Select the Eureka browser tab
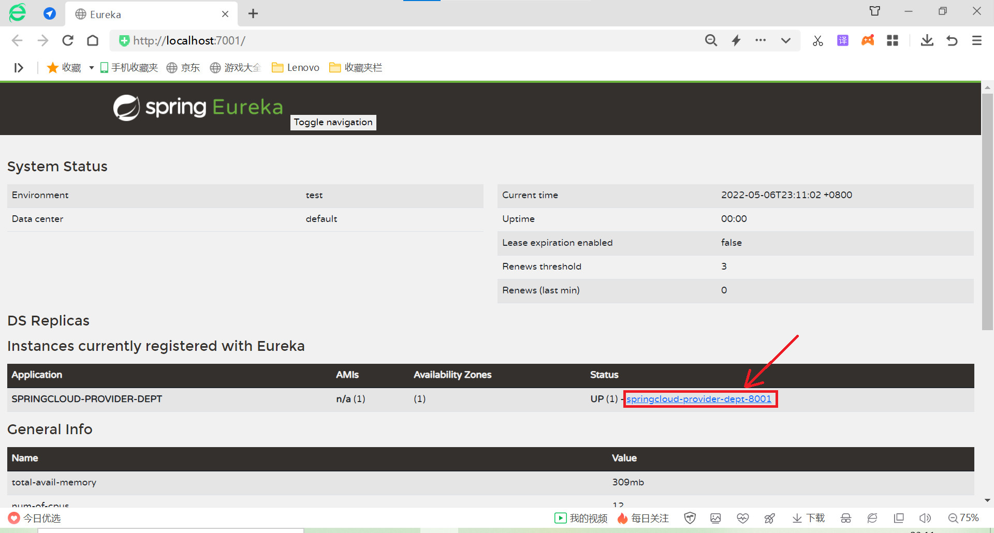 tap(151, 14)
